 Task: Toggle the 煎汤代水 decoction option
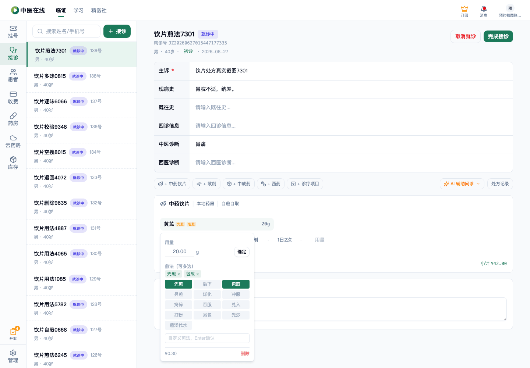(179, 325)
